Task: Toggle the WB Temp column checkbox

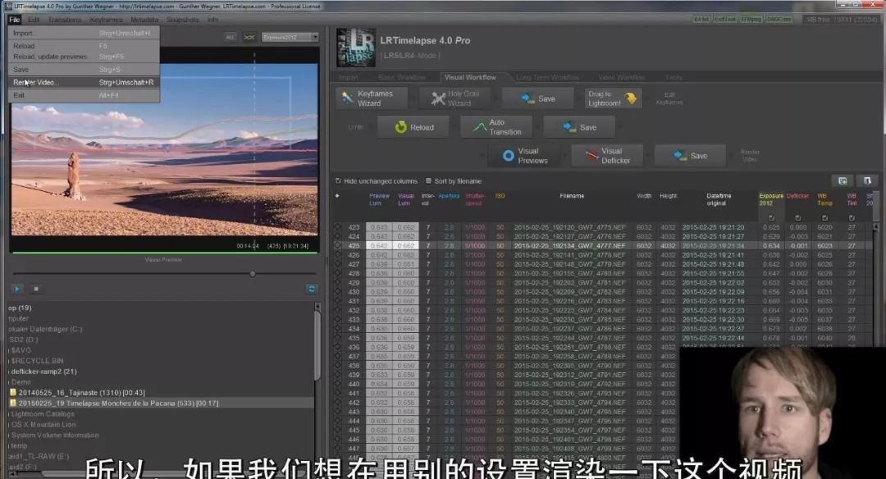Action: [825, 217]
